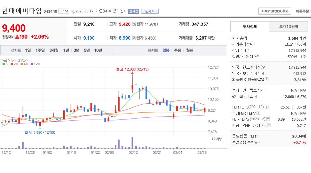Click the 시가총액 value 1,684억원
This screenshot has height=173, width=311.
(297, 38)
